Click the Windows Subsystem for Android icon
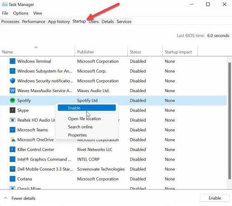The height and width of the screenshot is (206, 232). (x=13, y=71)
